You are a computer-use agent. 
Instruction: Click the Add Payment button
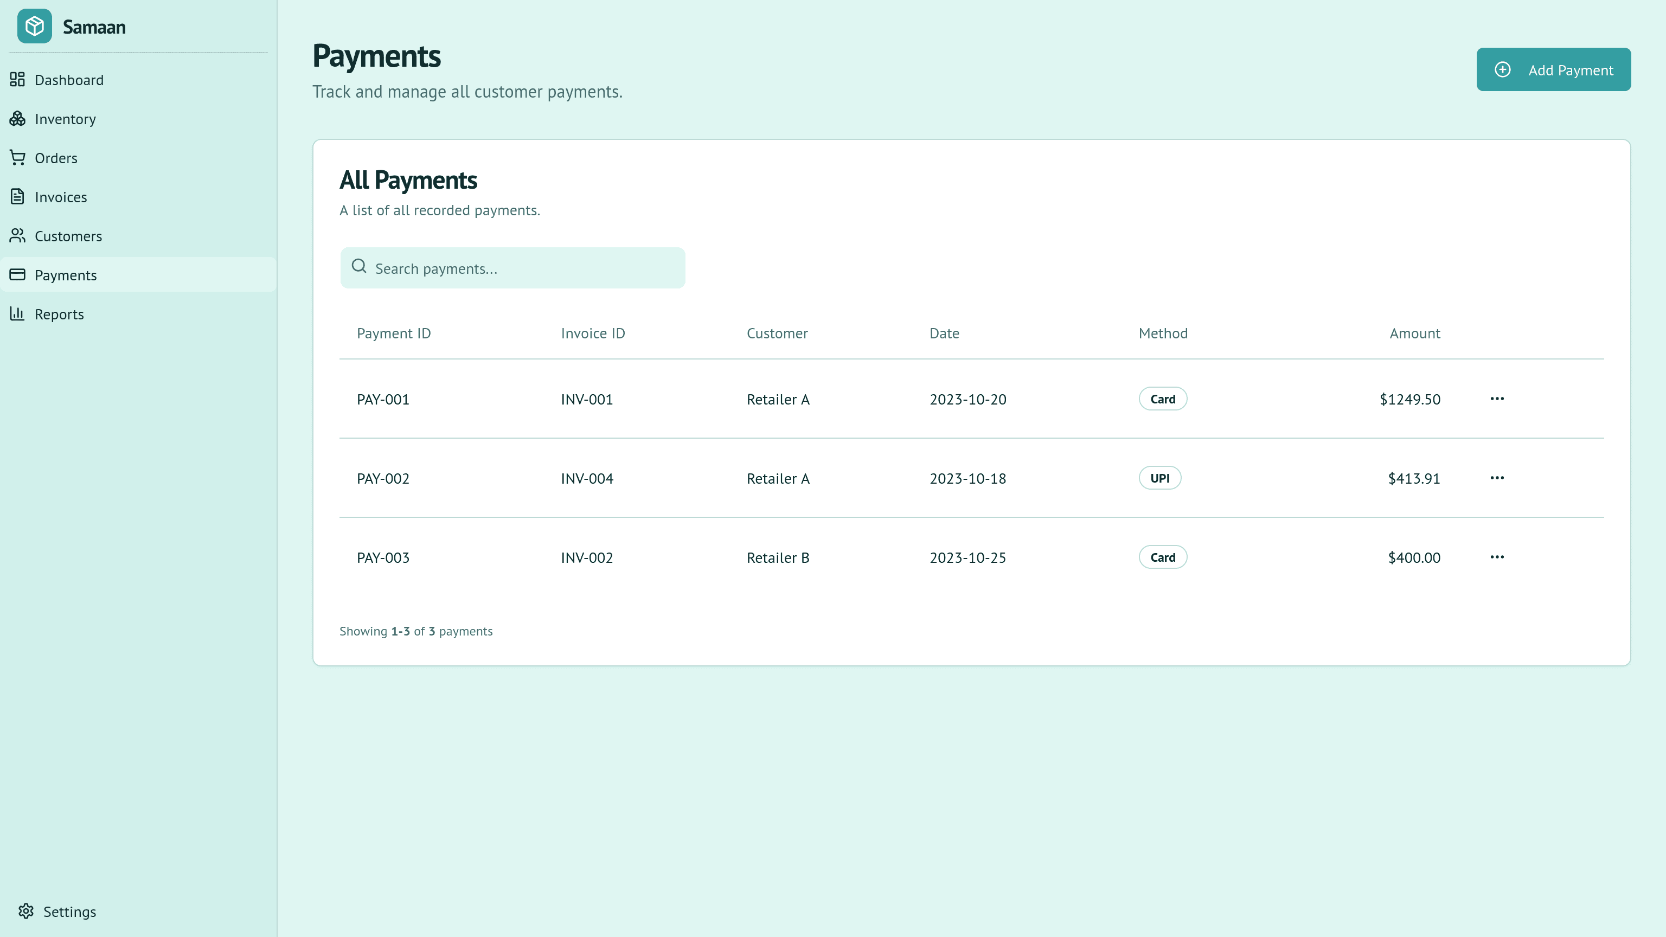[1553, 69]
